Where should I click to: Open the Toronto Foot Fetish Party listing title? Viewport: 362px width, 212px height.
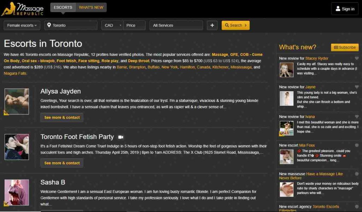[77, 137]
